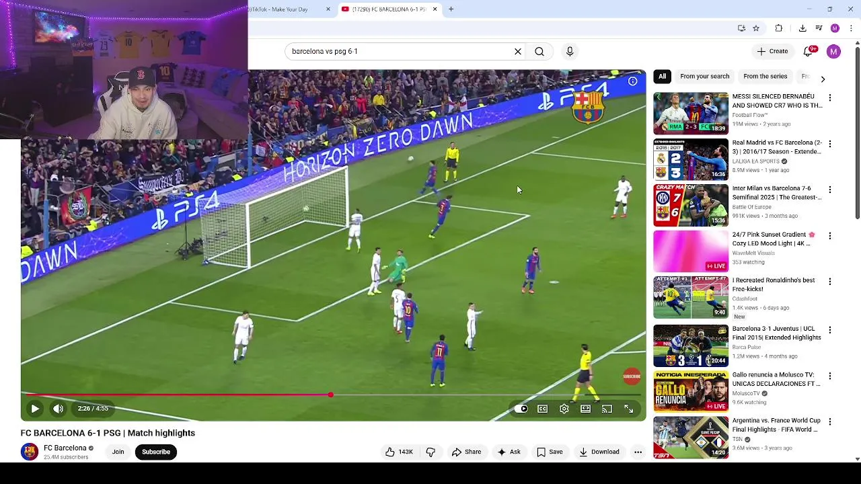Open Inter Milan vs Barcelona 7-6 thumbnail

click(x=691, y=205)
